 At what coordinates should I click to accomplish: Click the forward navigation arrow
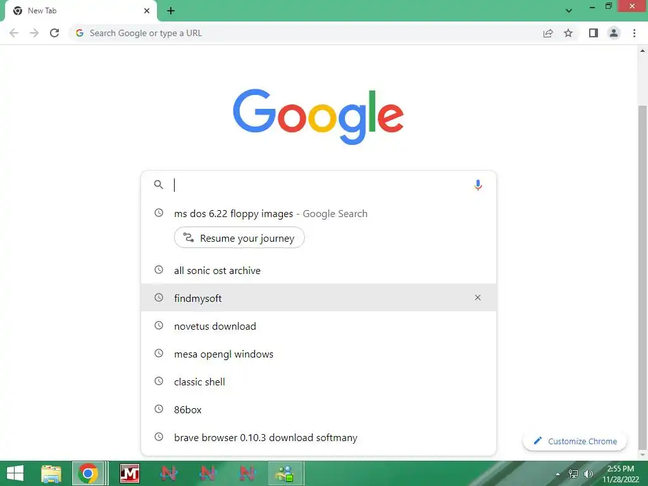coord(34,33)
